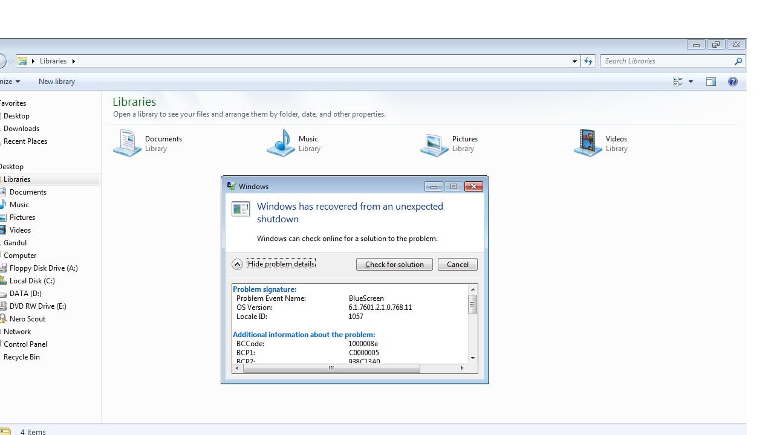The height and width of the screenshot is (435, 774).
Task: Click the Help question mark icon
Action: click(732, 82)
